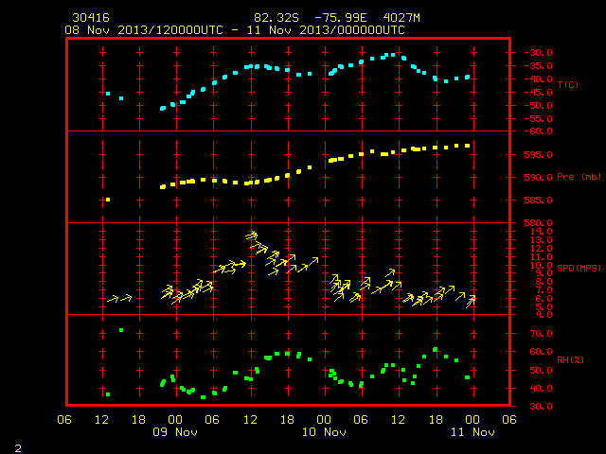Screen dimensions: 606x454
Task: Click the 4027M elevation text in header
Action: tap(401, 18)
